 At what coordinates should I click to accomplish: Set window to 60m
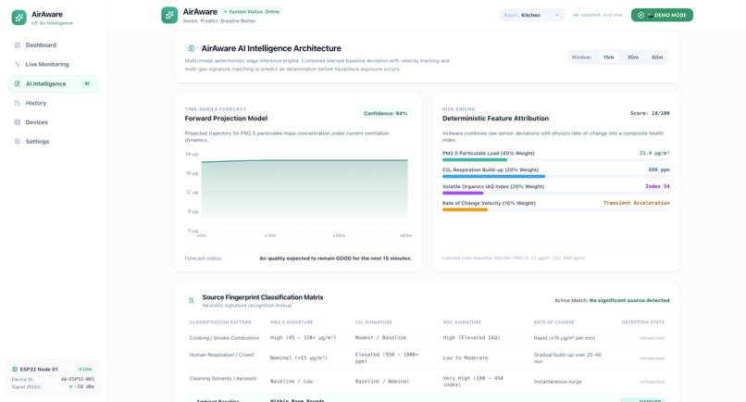(657, 57)
